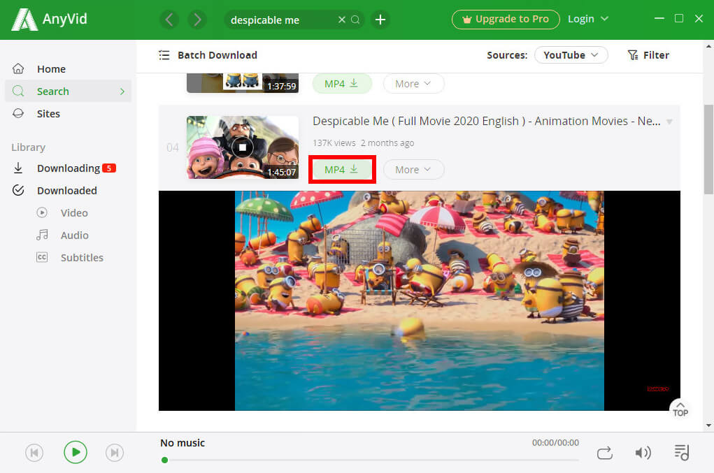The width and height of the screenshot is (714, 473).
Task: Click the crown icon on Upgrade button
Action: click(x=466, y=20)
